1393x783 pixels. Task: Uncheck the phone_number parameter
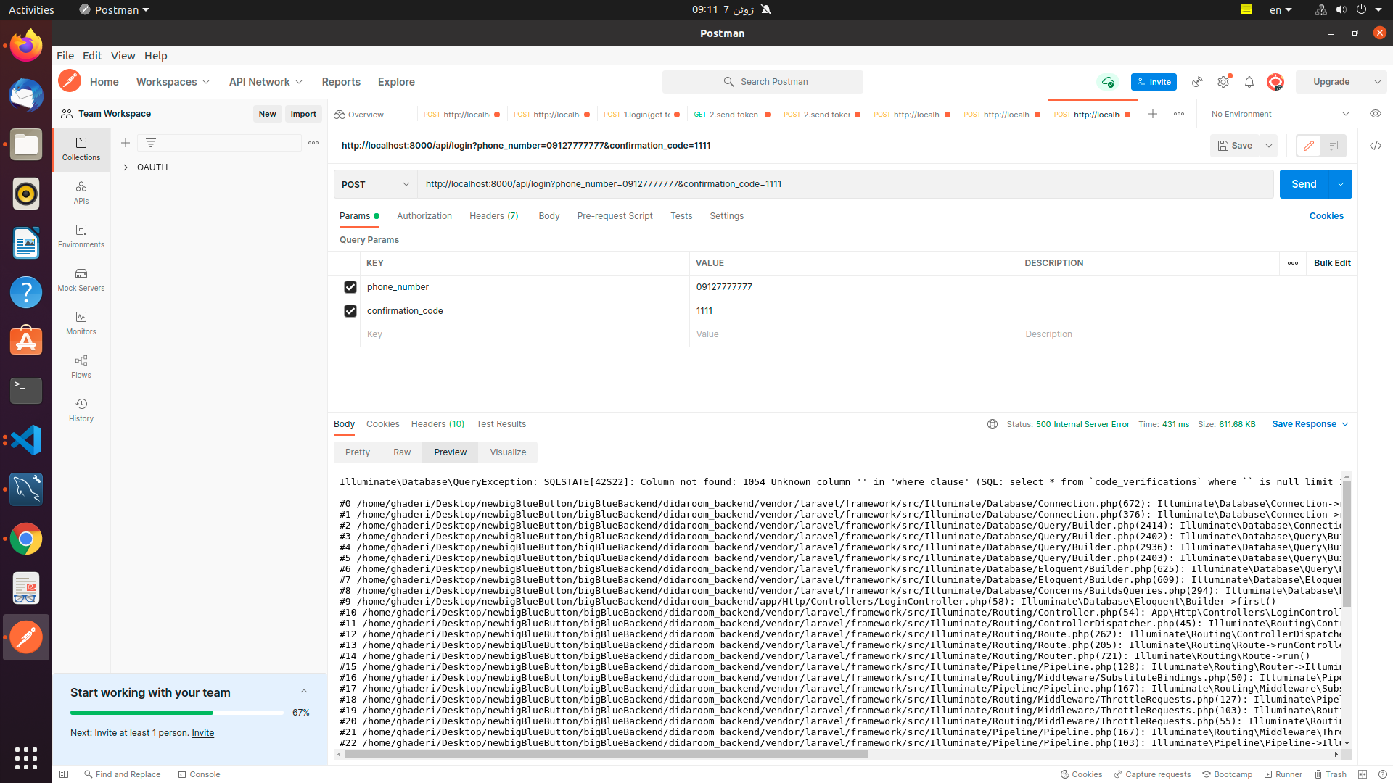(x=350, y=287)
